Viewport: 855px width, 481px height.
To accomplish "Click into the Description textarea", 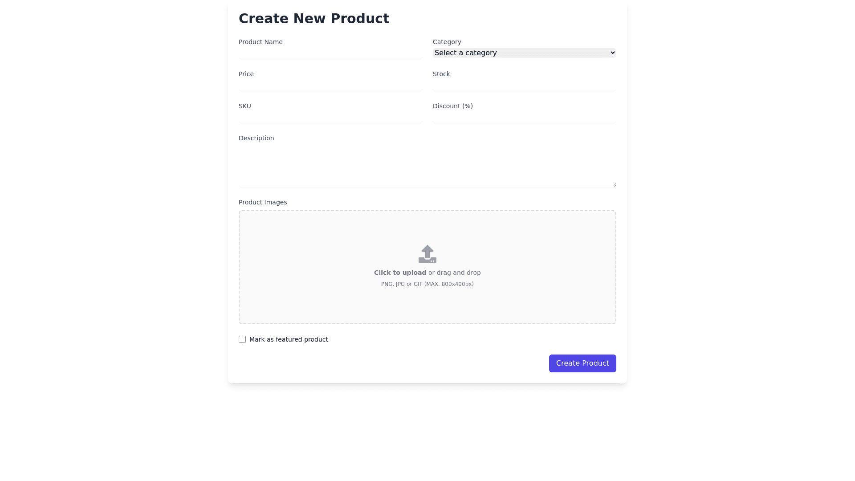I will pos(427,165).
